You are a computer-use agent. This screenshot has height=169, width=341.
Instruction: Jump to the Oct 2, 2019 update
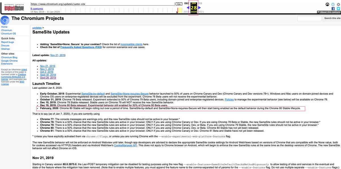tap(47, 72)
